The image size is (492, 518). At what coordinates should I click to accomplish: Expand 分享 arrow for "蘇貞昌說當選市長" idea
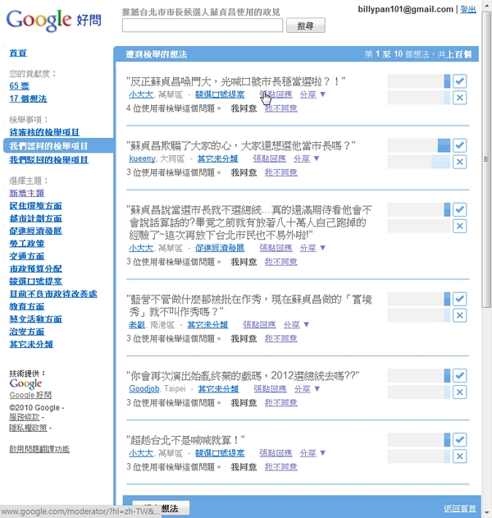323,248
